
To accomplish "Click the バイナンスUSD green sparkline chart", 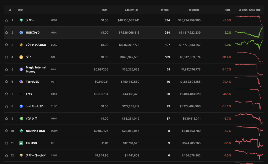I will (x=249, y=45).
